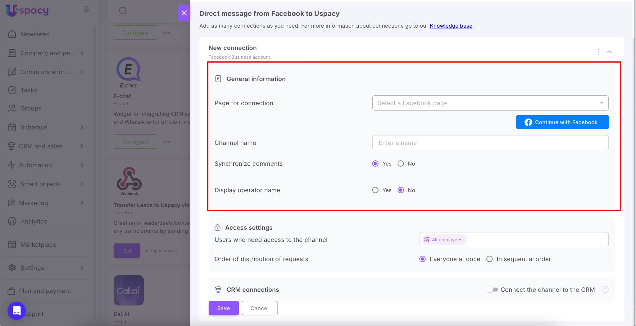This screenshot has height=326, width=636.
Task: Choose In sequential order distribution
Action: (489, 259)
